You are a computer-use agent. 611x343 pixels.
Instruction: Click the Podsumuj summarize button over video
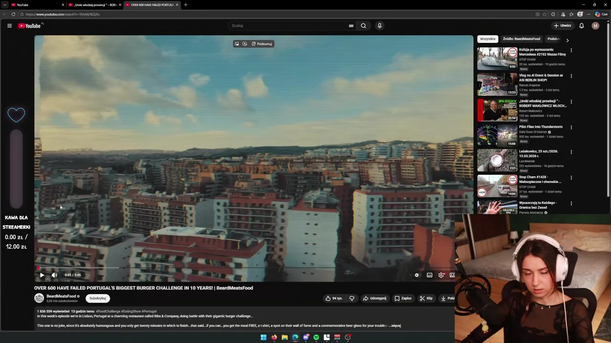(262, 44)
